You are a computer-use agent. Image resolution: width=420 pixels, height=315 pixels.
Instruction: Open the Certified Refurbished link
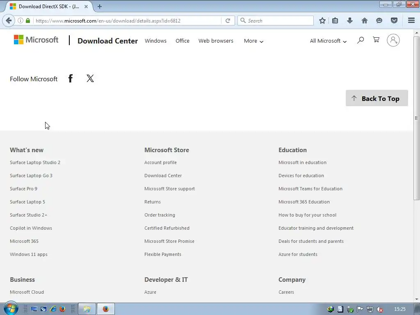coord(167,228)
